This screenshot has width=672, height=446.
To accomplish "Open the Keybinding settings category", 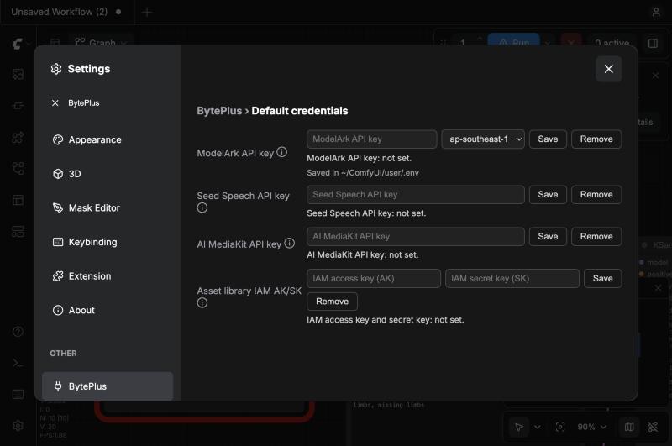I will point(108,242).
